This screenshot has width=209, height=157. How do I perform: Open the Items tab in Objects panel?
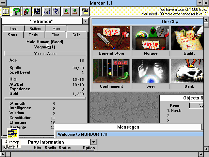(x=175, y=105)
